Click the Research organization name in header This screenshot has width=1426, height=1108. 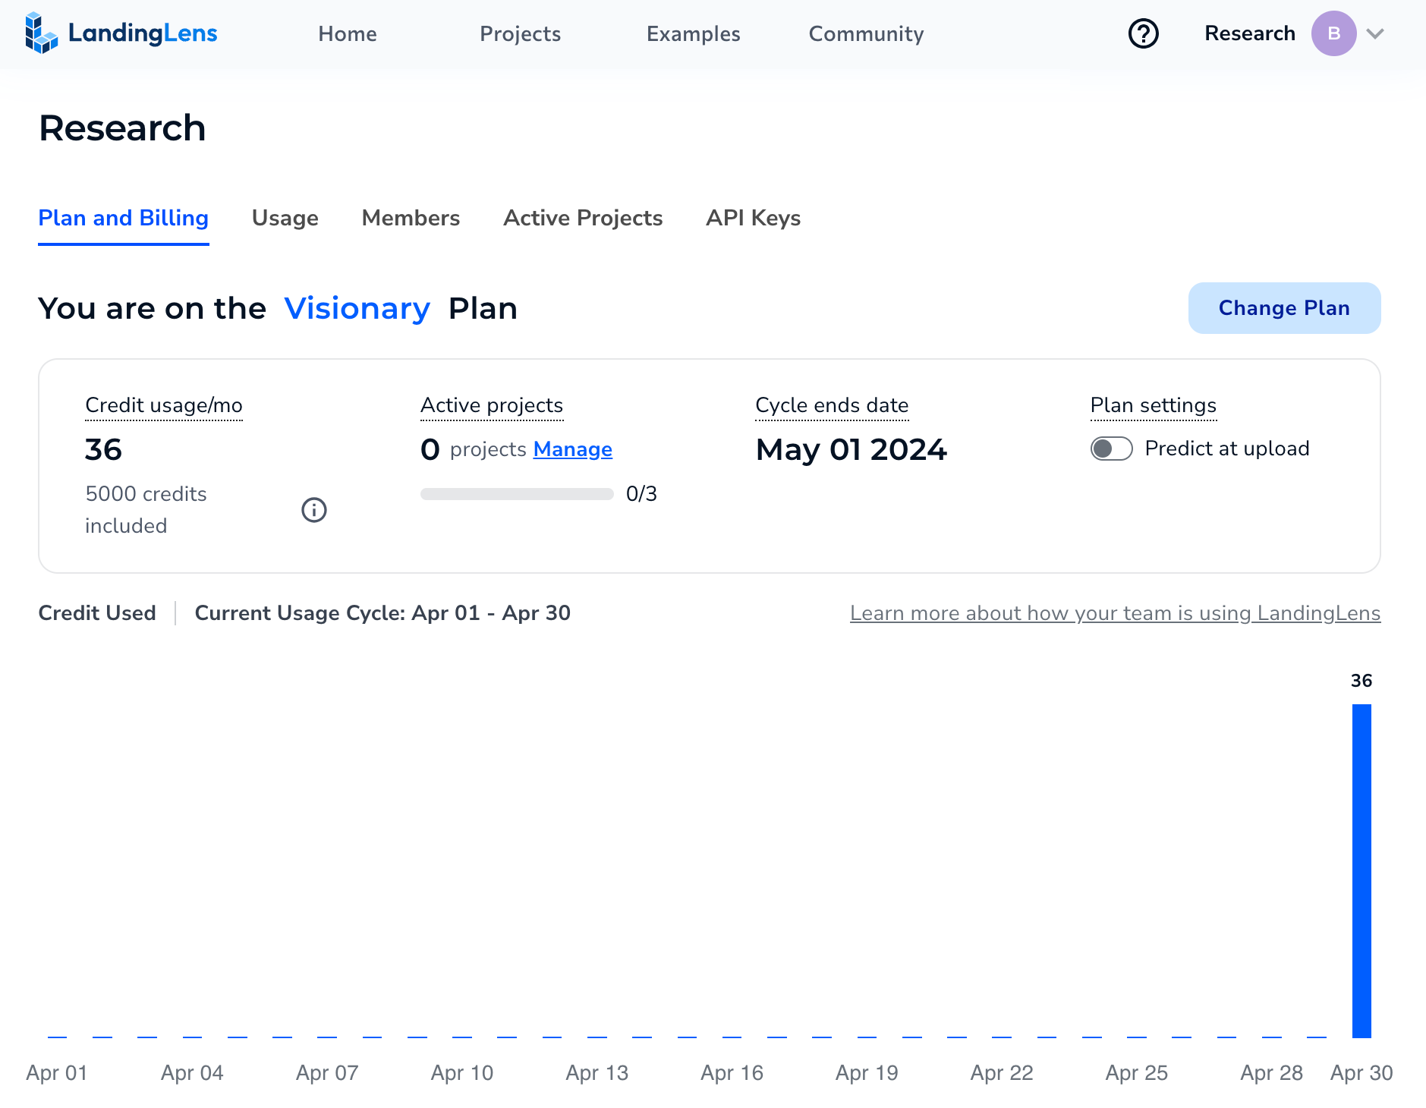click(x=1250, y=33)
